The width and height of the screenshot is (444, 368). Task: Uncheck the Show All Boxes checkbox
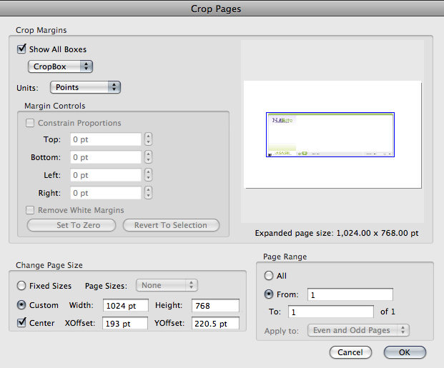coord(21,49)
